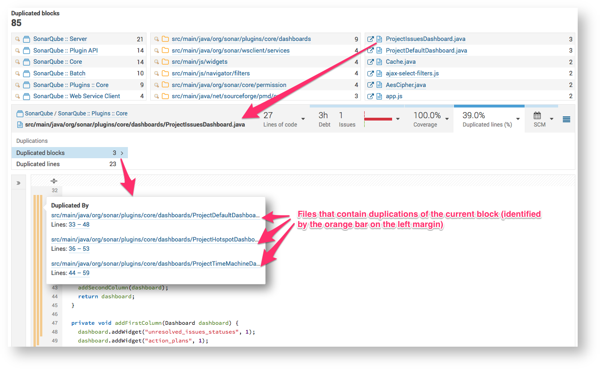600x369 pixels.
Task: Open SonarQube :: Core link
Action: click(58, 62)
